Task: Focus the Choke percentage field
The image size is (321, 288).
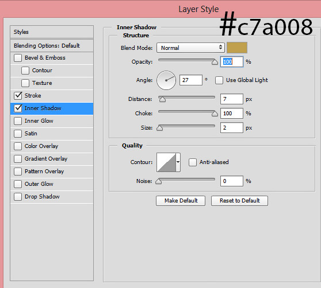Action: point(232,113)
